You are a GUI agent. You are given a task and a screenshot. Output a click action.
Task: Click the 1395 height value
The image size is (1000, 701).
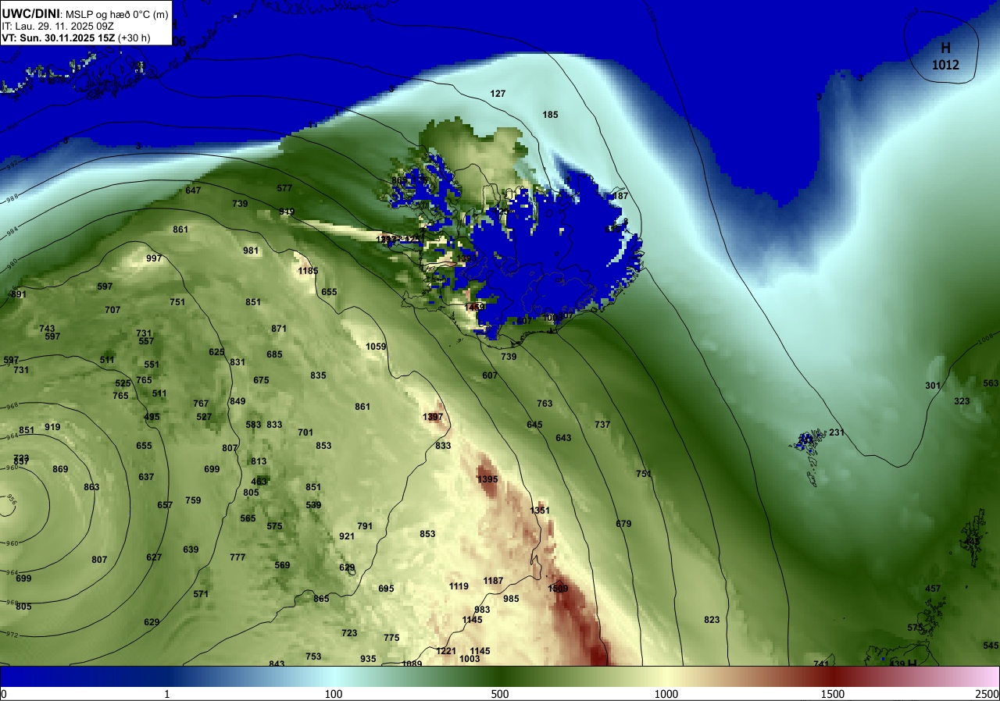pyautogui.click(x=487, y=479)
